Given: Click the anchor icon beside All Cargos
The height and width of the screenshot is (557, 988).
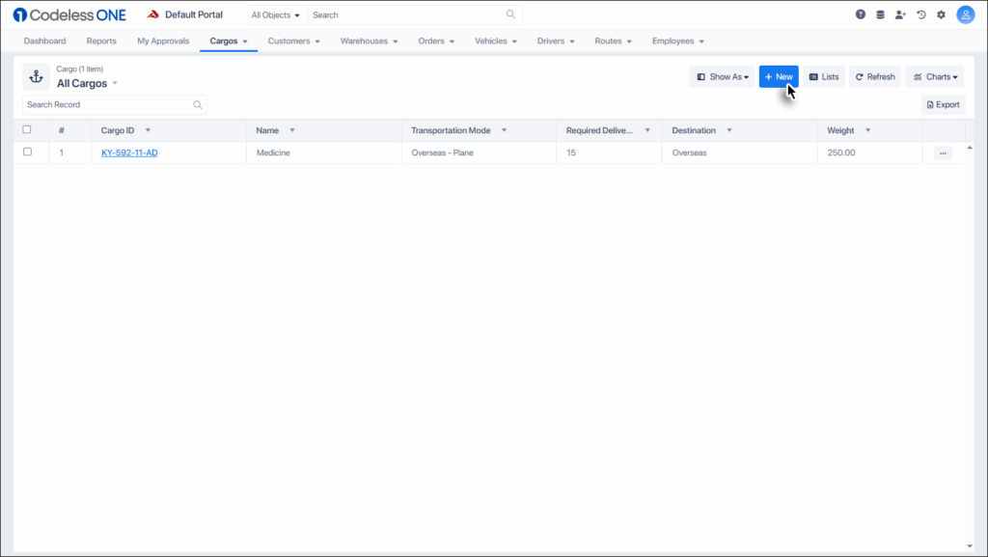Looking at the screenshot, I should (x=36, y=76).
